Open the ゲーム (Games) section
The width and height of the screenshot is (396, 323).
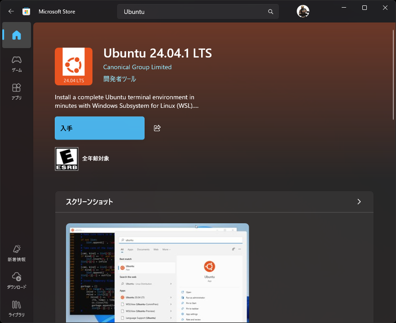tap(17, 63)
